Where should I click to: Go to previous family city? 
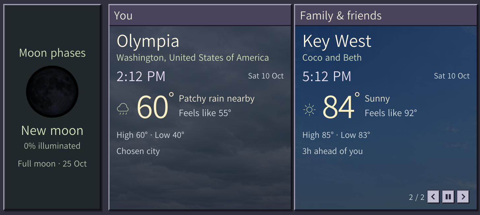point(433,197)
